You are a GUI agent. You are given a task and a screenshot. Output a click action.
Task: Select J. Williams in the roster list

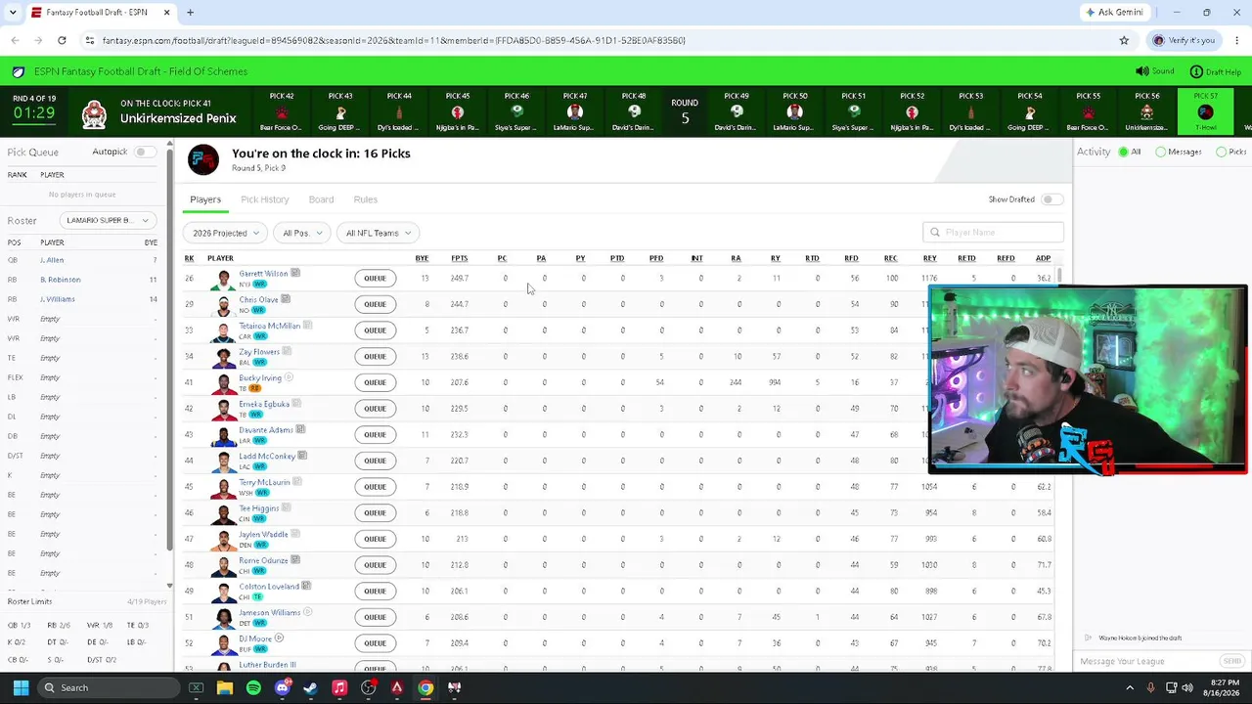(x=58, y=299)
